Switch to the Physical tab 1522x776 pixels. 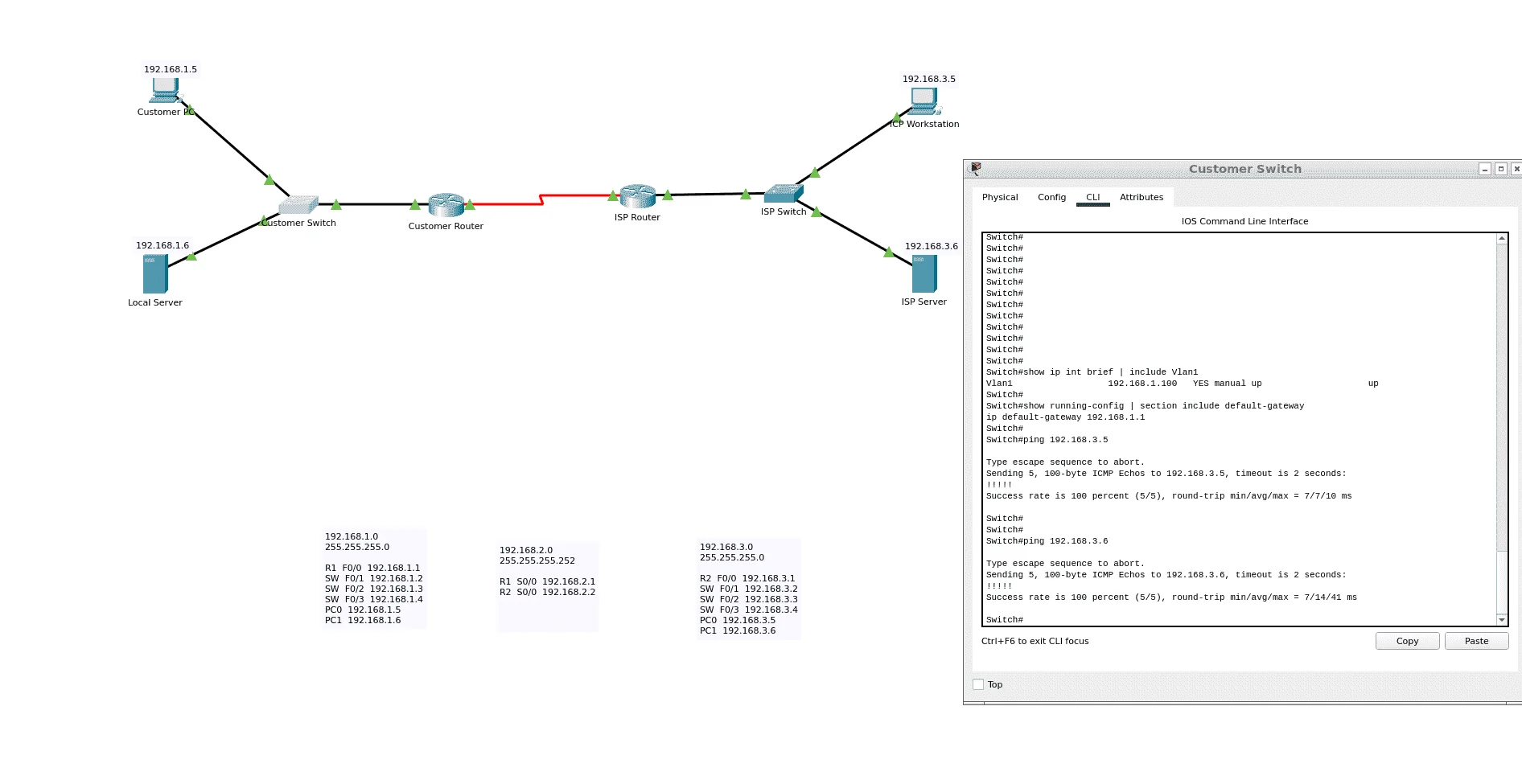tap(1000, 197)
